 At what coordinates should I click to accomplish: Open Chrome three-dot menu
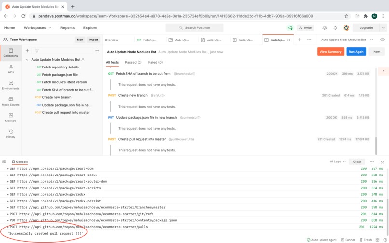coord(383,16)
